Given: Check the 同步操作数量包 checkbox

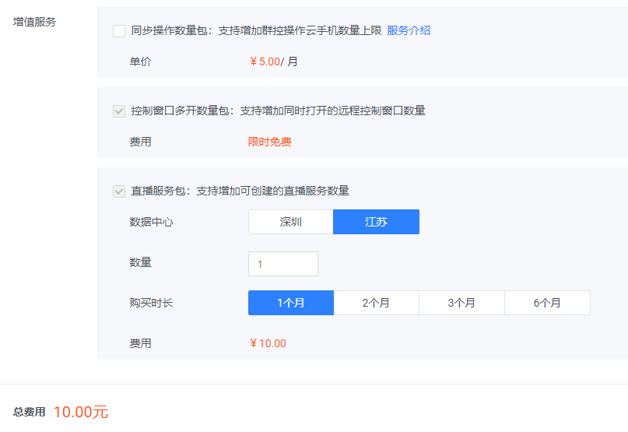Looking at the screenshot, I should [x=119, y=31].
